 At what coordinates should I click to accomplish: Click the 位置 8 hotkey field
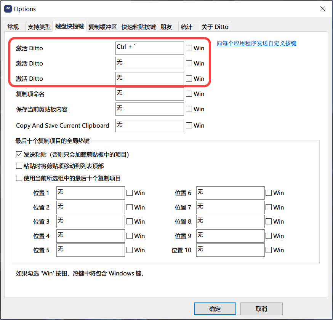click(231, 221)
